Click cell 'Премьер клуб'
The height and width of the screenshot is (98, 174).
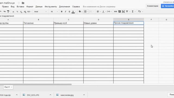69,23
